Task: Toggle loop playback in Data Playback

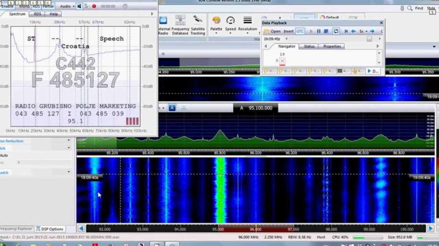Action: 336,31
